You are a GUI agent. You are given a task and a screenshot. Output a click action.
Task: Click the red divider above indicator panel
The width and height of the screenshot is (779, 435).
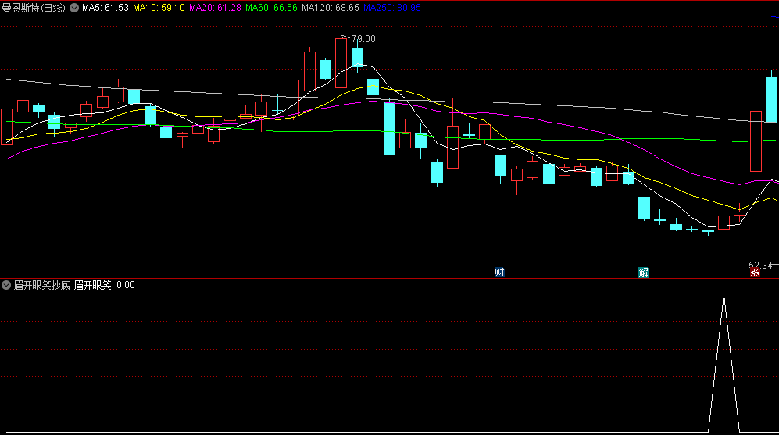click(389, 278)
